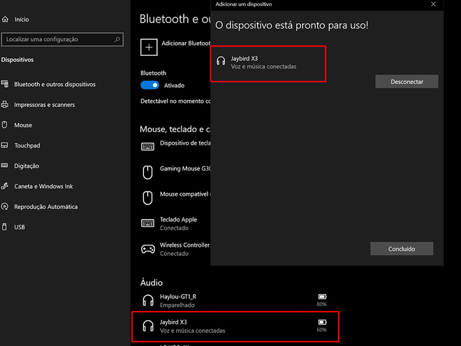
Task: Click Jaybird X3 headphones icon in Áudio list
Action: click(x=148, y=326)
